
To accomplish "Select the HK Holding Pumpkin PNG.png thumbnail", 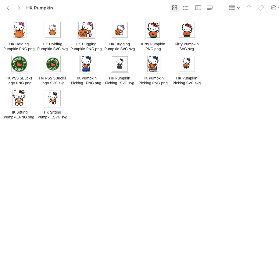I will 19,30.
